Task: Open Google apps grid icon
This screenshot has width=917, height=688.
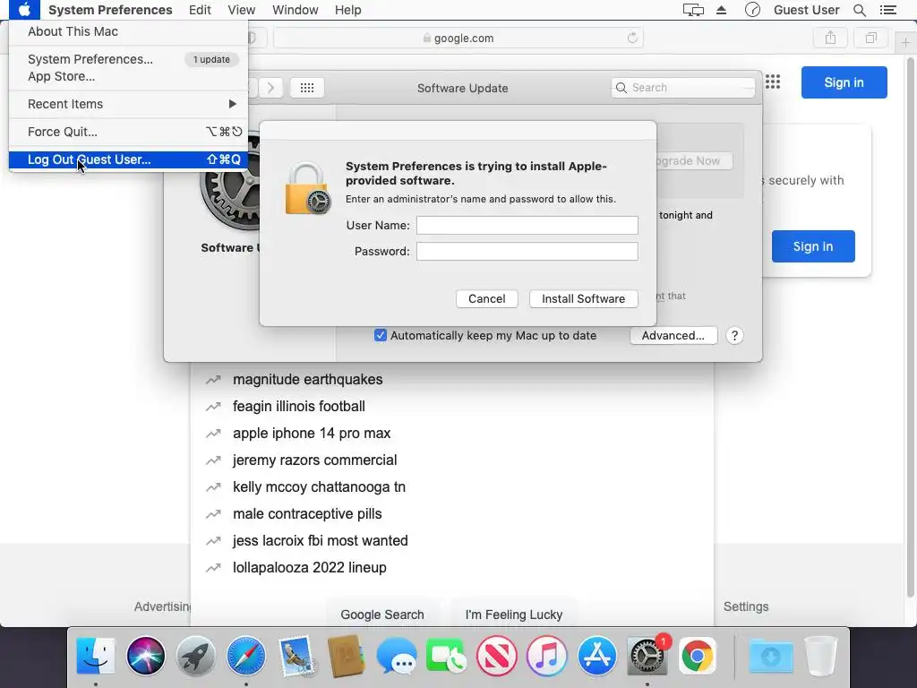Action: click(773, 82)
